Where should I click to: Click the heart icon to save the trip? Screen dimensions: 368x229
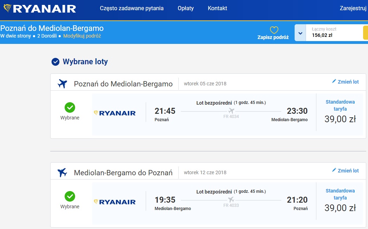pyautogui.click(x=274, y=30)
